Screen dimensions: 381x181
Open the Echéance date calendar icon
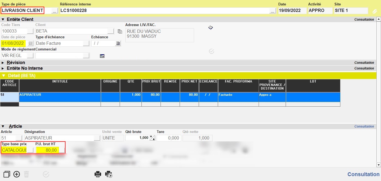[x=118, y=43]
